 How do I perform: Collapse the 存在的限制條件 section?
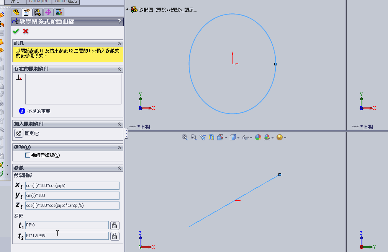(x=119, y=69)
